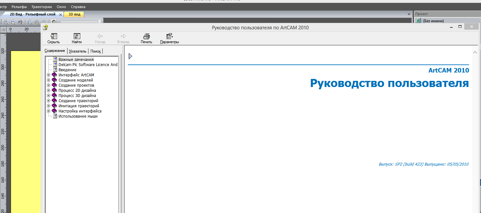
Task: Select the Создание проектов tree item
Action: coord(76,85)
